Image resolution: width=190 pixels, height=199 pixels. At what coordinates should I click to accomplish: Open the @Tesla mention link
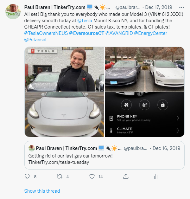pyautogui.click(x=85, y=21)
